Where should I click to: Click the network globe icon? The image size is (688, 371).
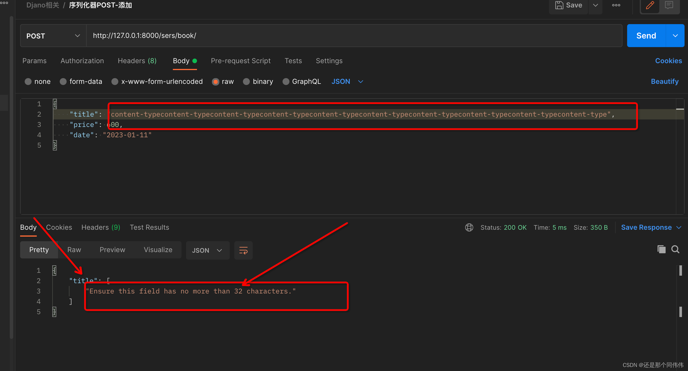point(469,227)
